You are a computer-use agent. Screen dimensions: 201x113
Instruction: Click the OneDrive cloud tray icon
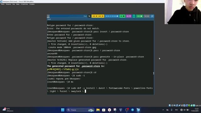tap(167, 110)
